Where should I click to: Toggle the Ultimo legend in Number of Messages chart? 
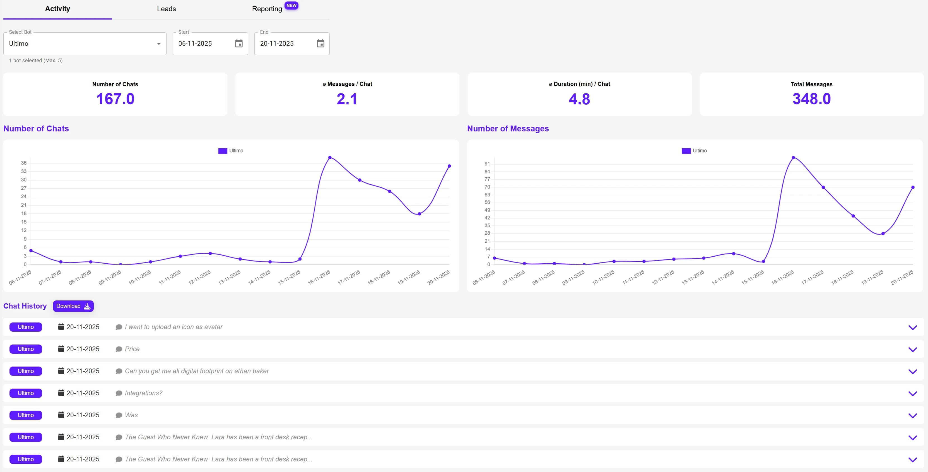click(694, 150)
